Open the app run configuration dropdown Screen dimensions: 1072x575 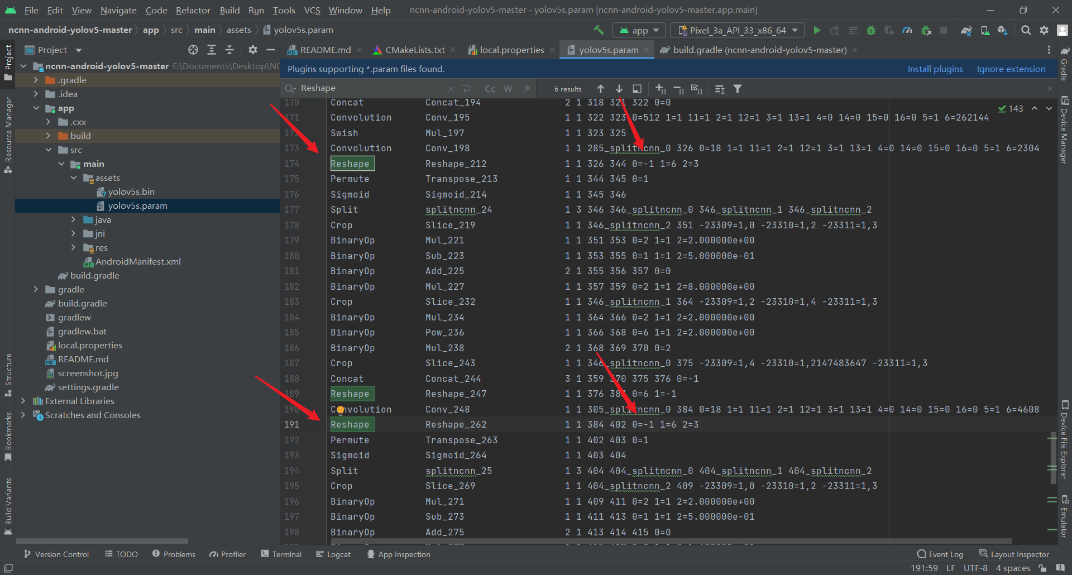(x=639, y=30)
